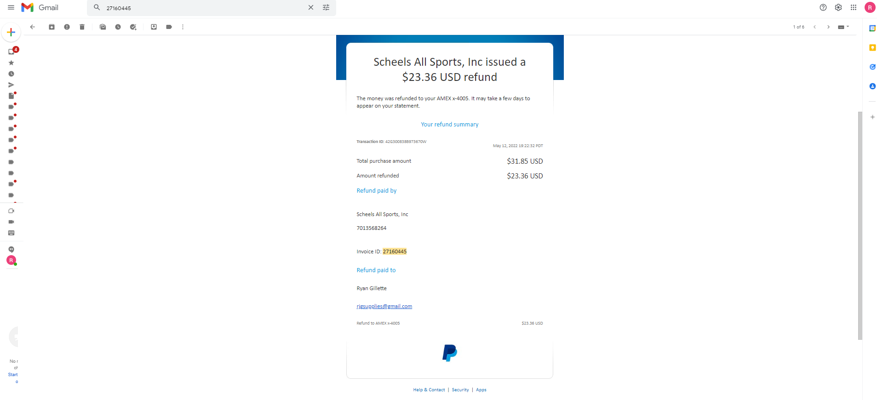Open the Apps link in footer
This screenshot has width=877, height=400.
(481, 390)
